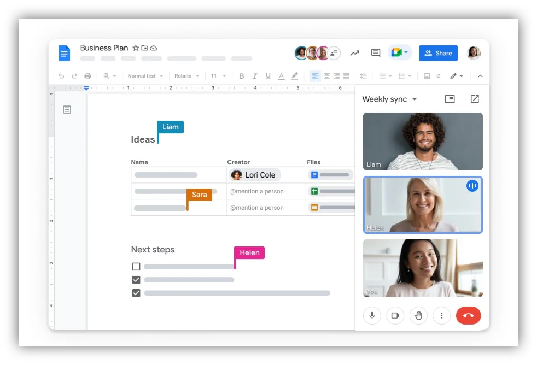537x365 pixels.
Task: Open the Weekly sync dropdown
Action: [389, 99]
